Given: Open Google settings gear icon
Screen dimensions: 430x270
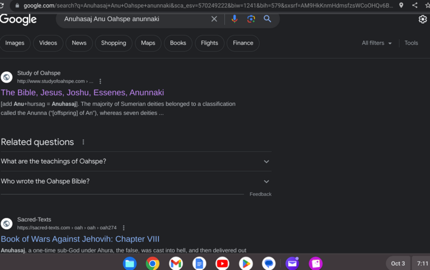Looking at the screenshot, I should [x=422, y=19].
